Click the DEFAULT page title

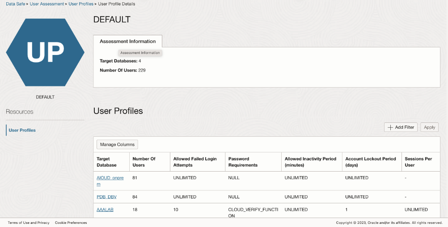[x=112, y=19]
